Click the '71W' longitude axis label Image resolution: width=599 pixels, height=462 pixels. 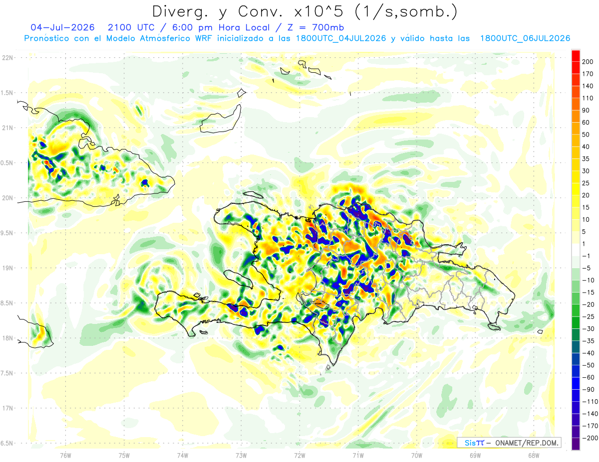pyautogui.click(x=358, y=455)
